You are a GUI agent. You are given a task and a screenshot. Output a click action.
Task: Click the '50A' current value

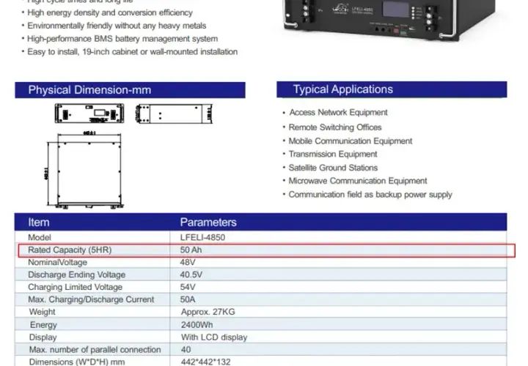click(188, 299)
